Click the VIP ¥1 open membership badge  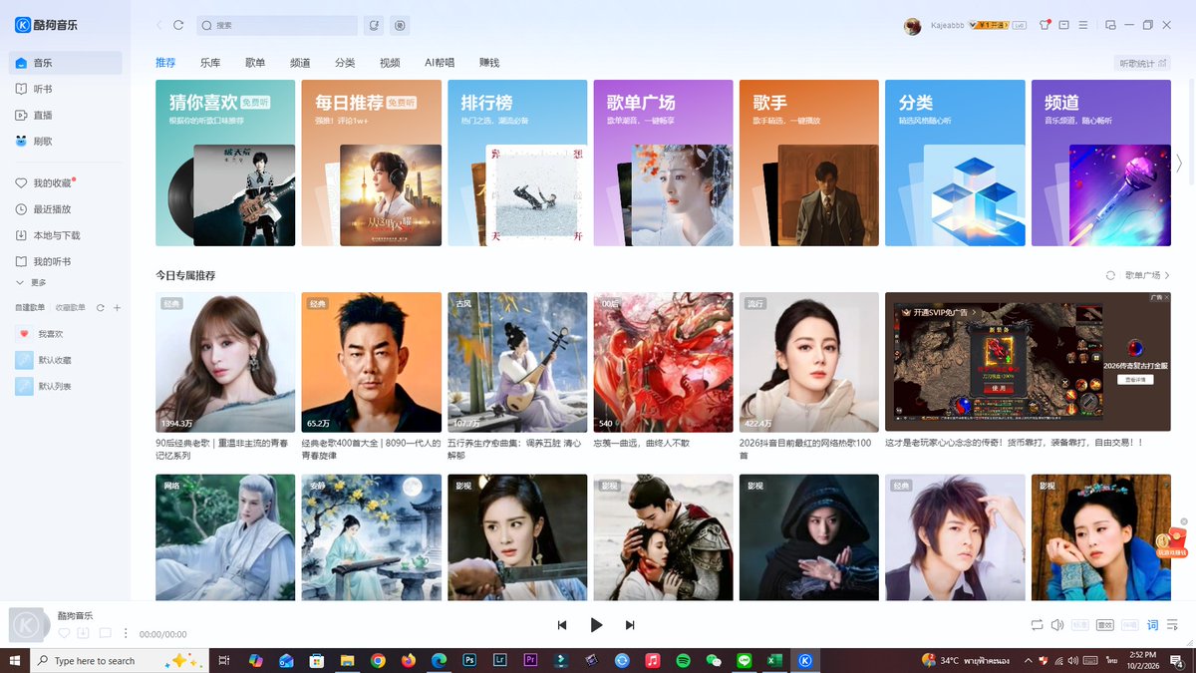click(x=989, y=25)
